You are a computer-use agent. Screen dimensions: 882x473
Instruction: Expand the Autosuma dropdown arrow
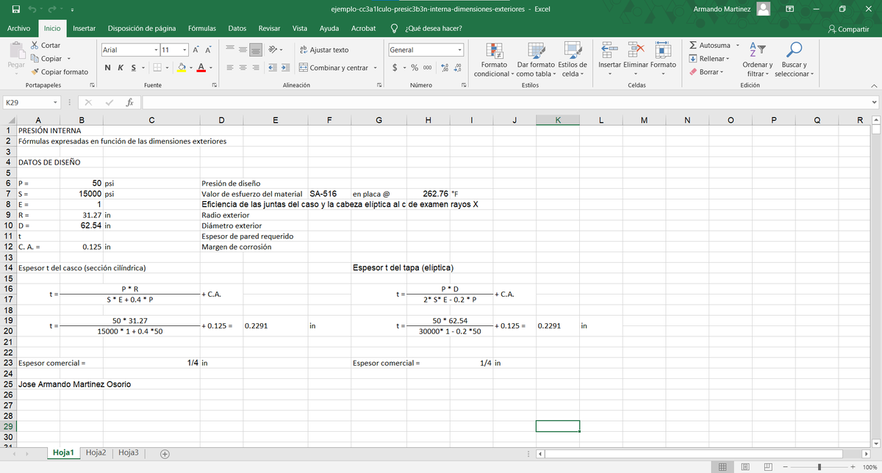click(736, 46)
